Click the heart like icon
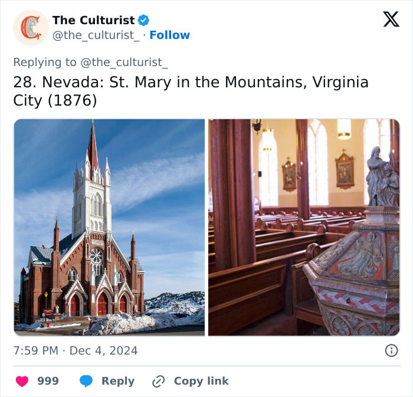The image size is (413, 397). [22, 381]
